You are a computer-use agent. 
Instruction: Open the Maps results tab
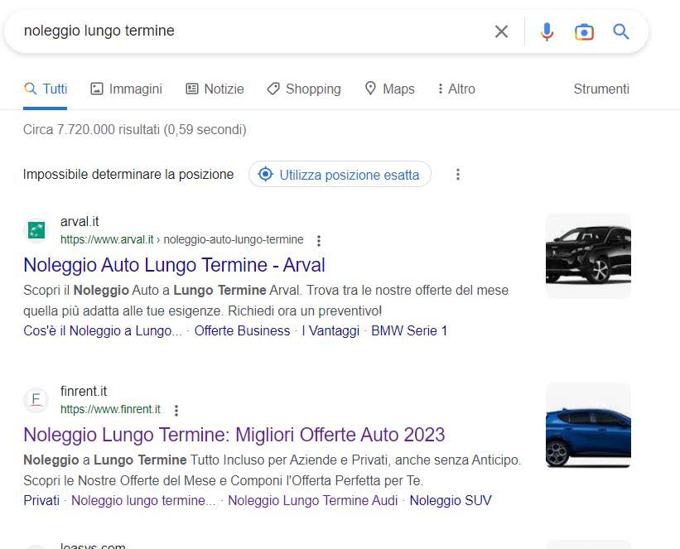389,89
